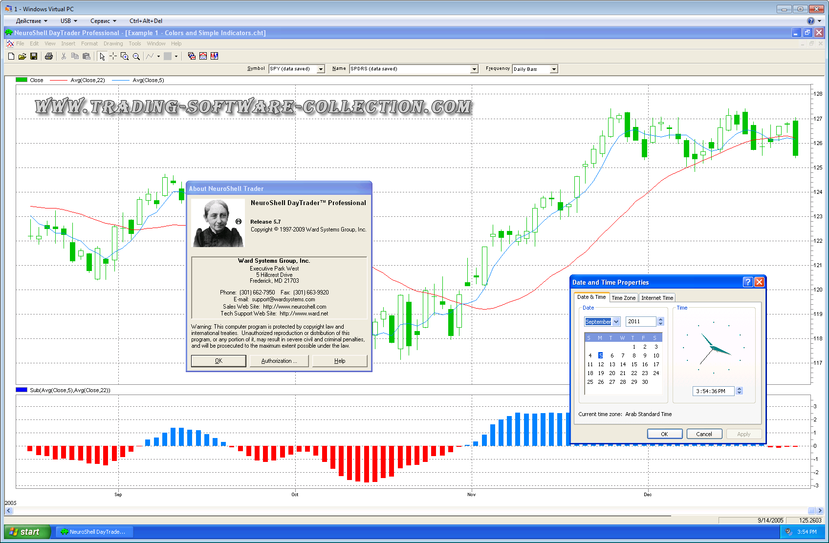
Task: Select day 14 in the calendar
Action: tap(623, 364)
